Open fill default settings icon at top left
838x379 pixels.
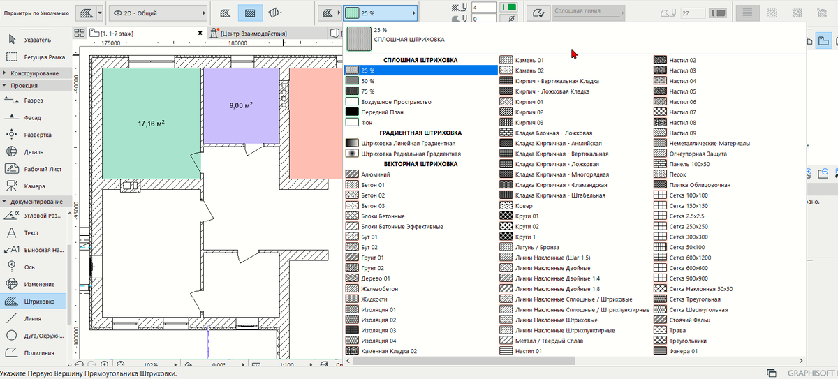click(87, 13)
